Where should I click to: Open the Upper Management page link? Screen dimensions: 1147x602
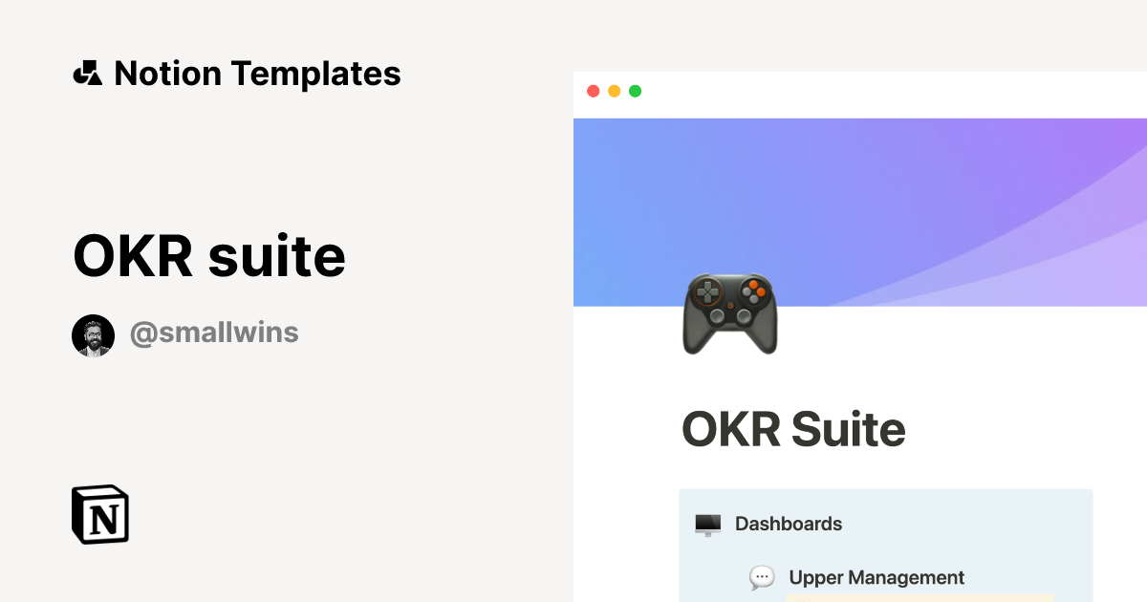(x=876, y=578)
